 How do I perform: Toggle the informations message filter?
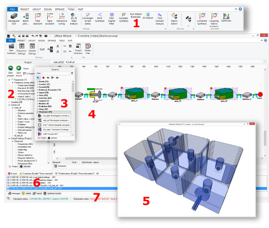[75, 174]
